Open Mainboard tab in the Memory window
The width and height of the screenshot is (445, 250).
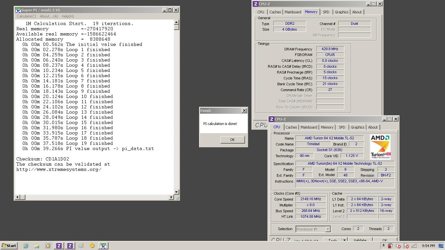pyautogui.click(x=293, y=12)
